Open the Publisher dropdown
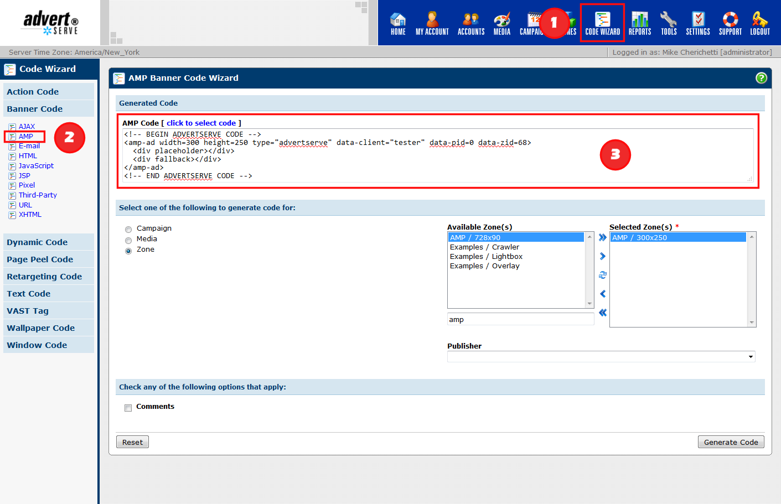781x504 pixels. pos(601,356)
